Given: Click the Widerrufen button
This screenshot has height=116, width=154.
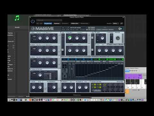Looking at the screenshot, I should tap(74, 24).
